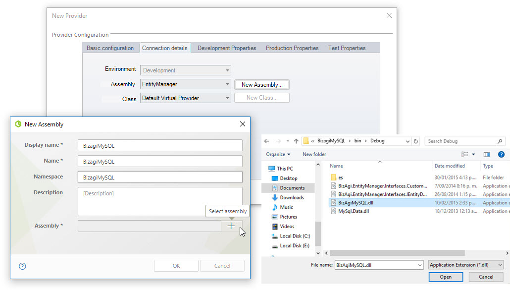This screenshot has height=296, width=510.
Task: Switch to Basic configuration tab
Action: pyautogui.click(x=110, y=48)
